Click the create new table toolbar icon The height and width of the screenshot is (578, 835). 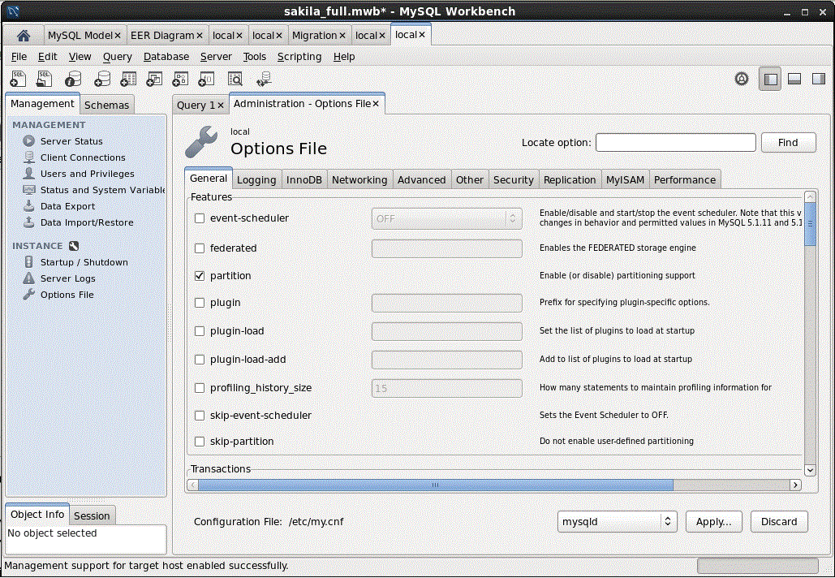tap(128, 79)
